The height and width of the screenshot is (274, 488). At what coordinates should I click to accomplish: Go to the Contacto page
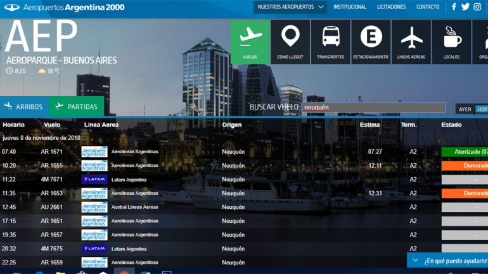[x=428, y=7]
